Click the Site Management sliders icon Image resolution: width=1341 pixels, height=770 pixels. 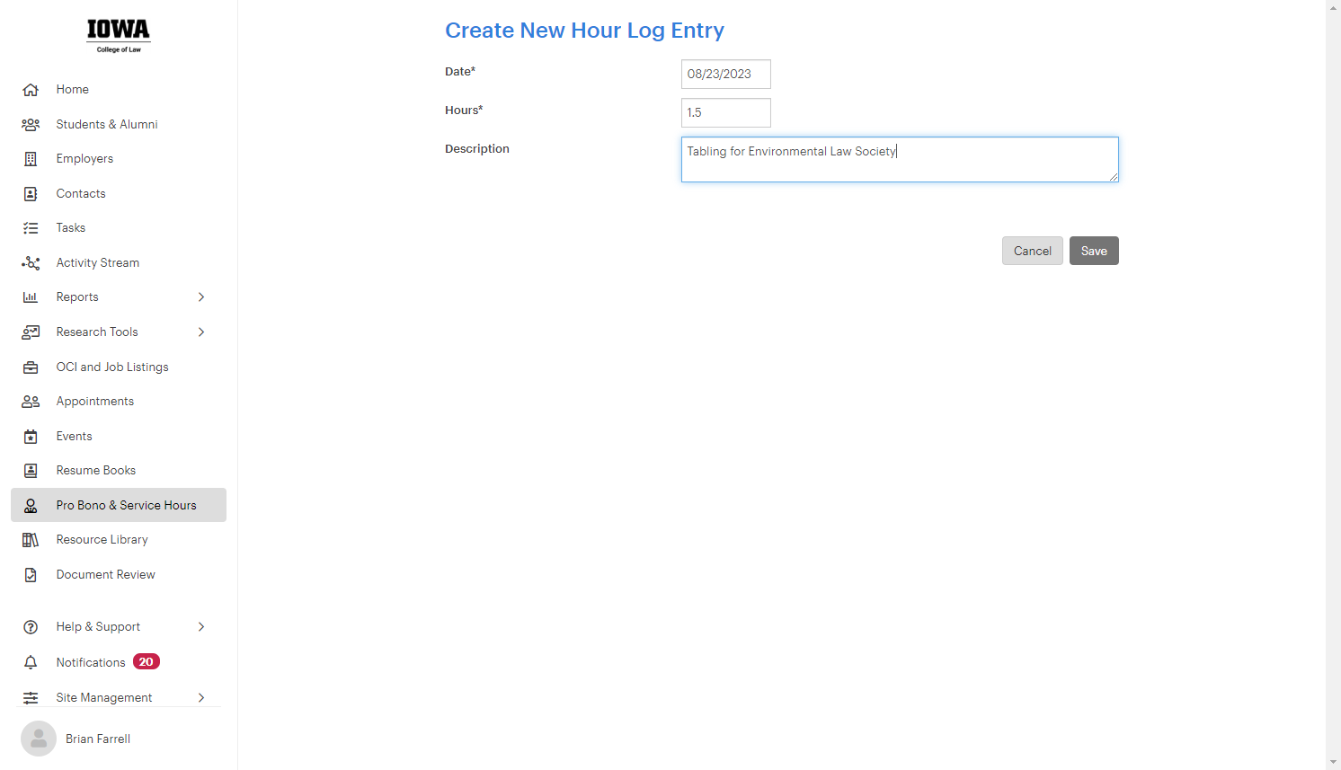(x=31, y=698)
